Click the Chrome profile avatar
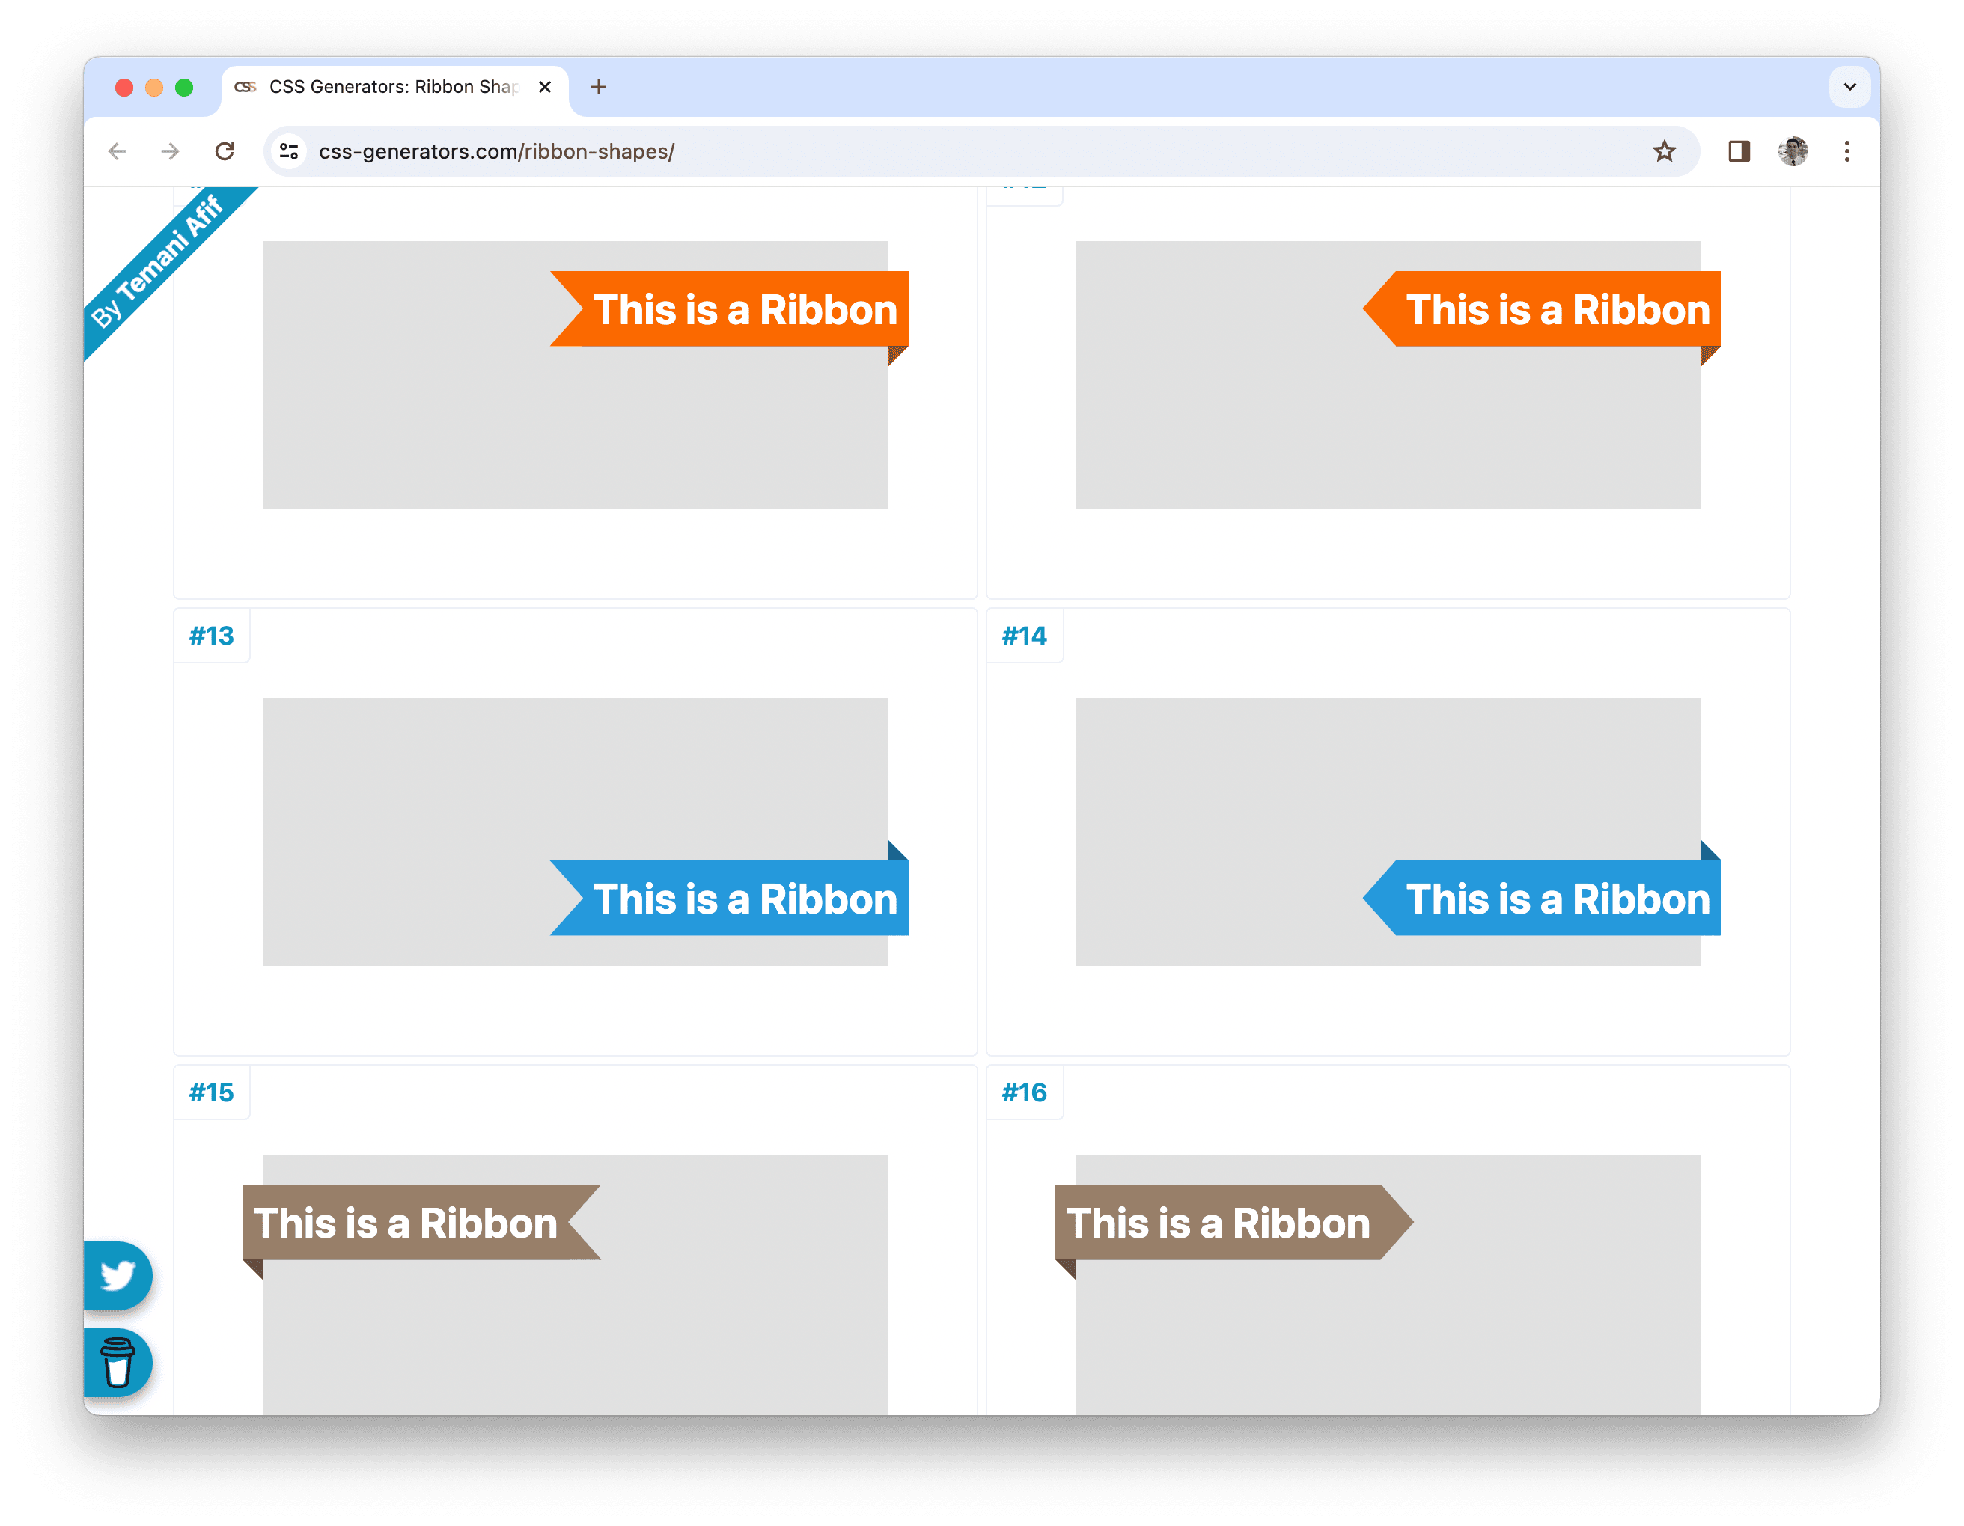 coord(1793,151)
